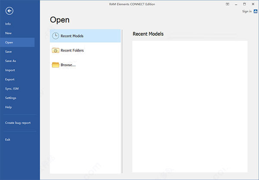Open the Import menu item
The image size is (259, 180).
[x=10, y=70]
